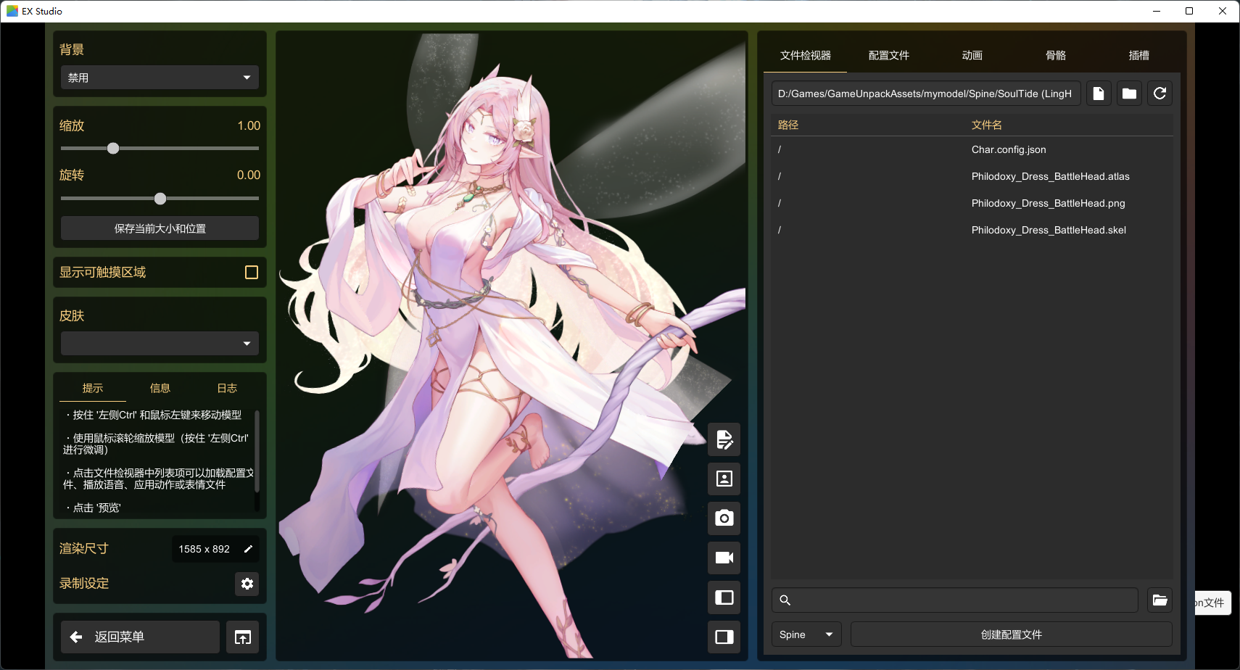Click 创建配置文件 button
The height and width of the screenshot is (670, 1240).
[x=1012, y=634]
